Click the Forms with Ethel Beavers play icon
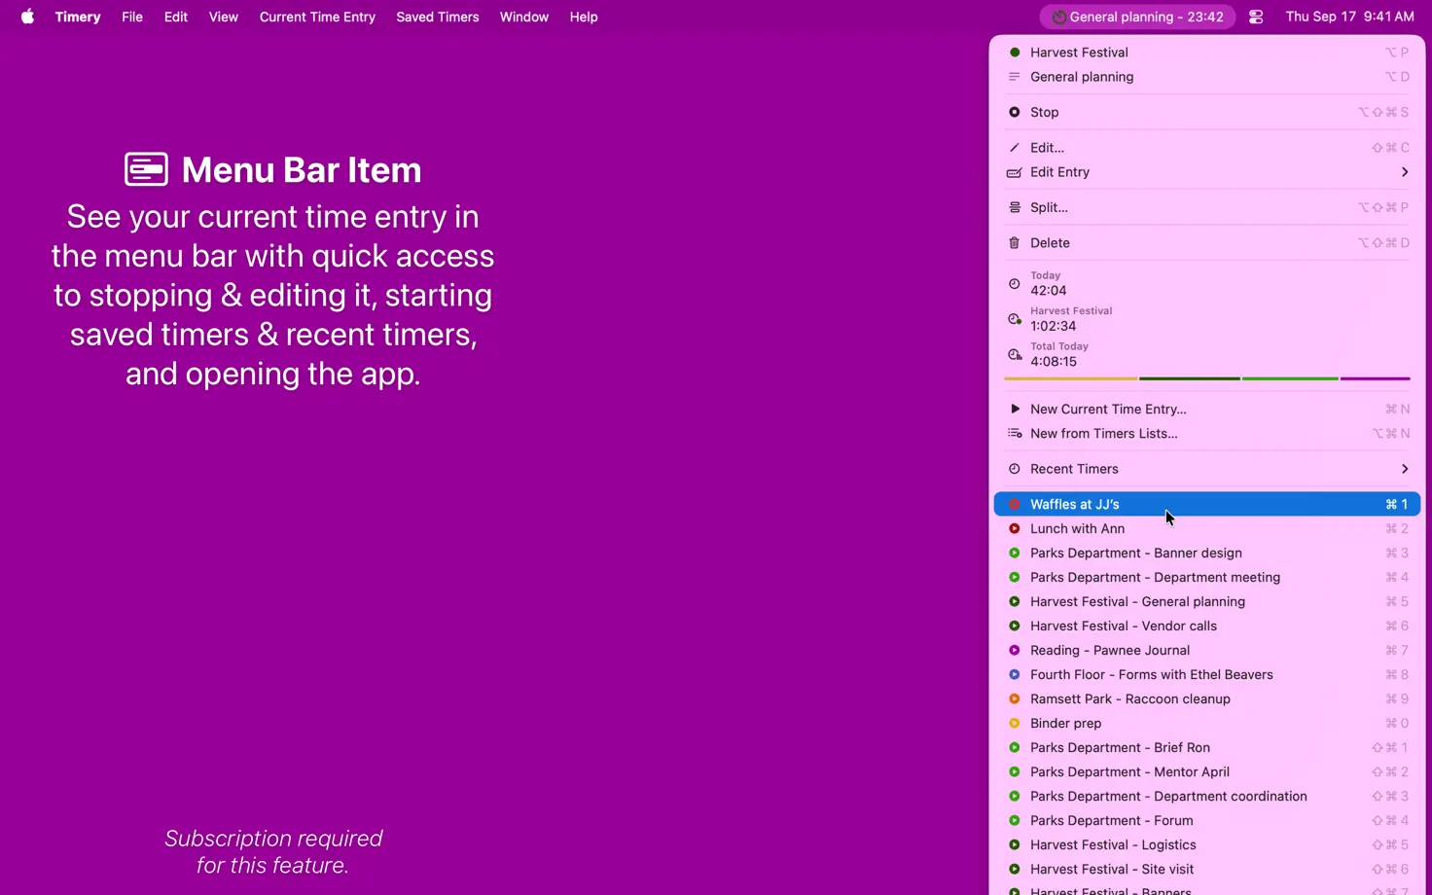1432x895 pixels. pyautogui.click(x=1014, y=674)
